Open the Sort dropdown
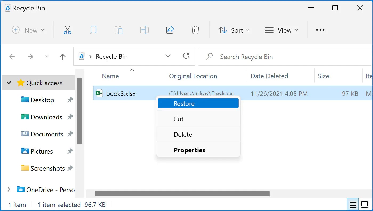The height and width of the screenshot is (211, 373). click(x=234, y=30)
